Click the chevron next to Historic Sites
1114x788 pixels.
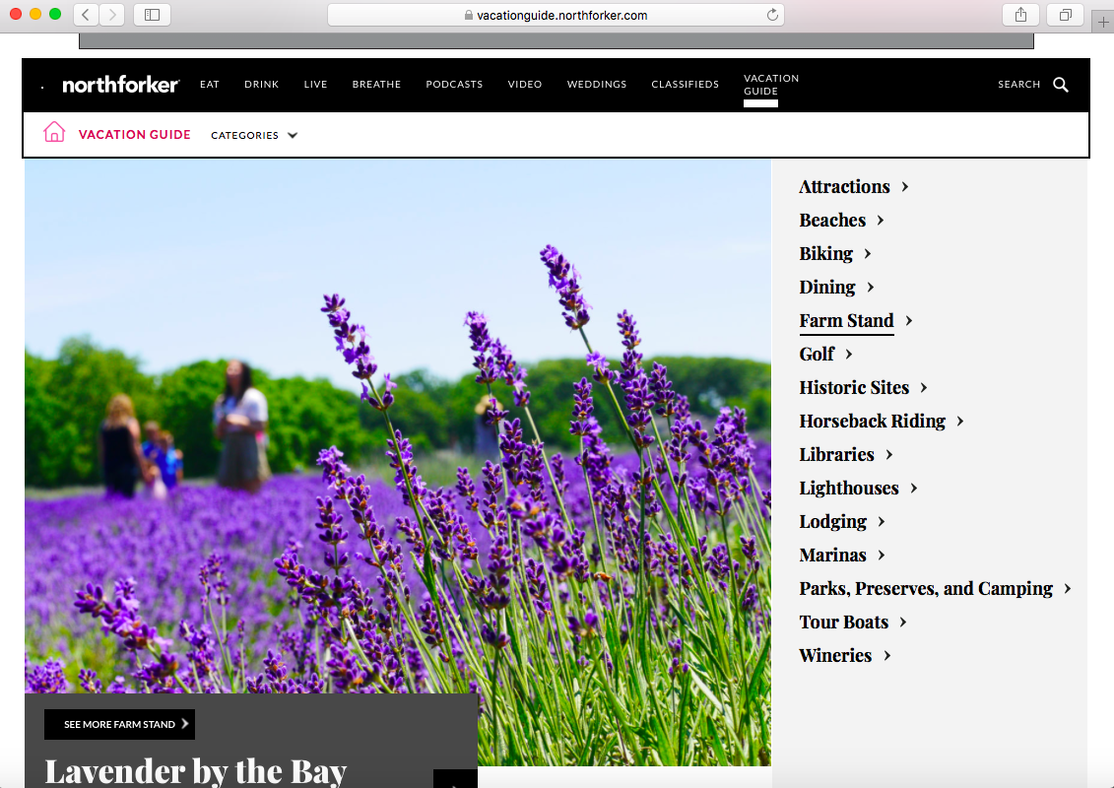[924, 388]
